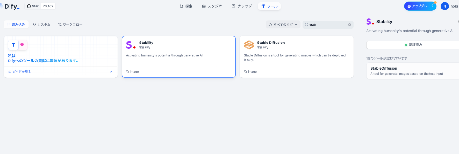Open the StableDiffusion tool entry
459x154 pixels.
pyautogui.click(x=412, y=71)
